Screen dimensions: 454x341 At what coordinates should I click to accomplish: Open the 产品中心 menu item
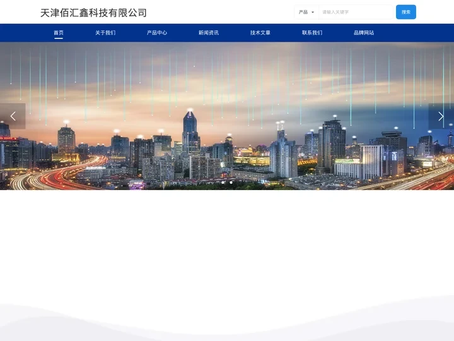click(x=157, y=33)
